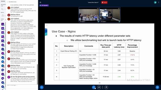161x90 pixels.
Task: Click the LPC Speaker talking indicator
Action: pyautogui.click(x=44, y=5)
